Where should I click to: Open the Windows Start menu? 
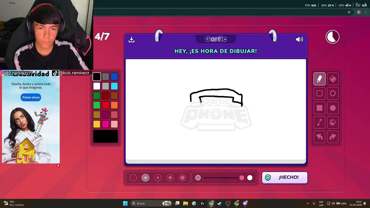[x=125, y=203]
